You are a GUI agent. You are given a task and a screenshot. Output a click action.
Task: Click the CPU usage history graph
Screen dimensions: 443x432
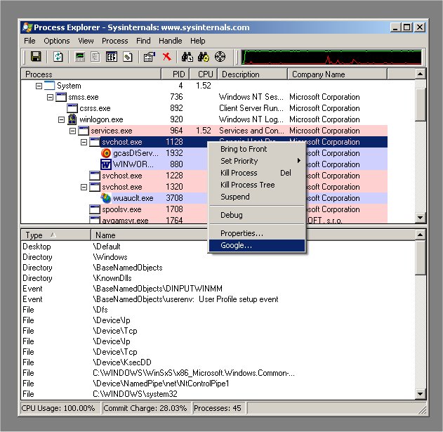click(331, 57)
